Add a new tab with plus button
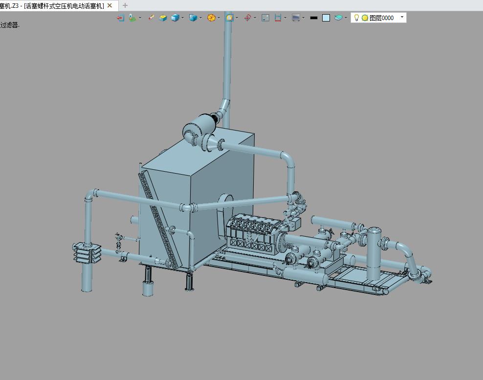Viewport: 483px width, 380px height. click(125, 5)
